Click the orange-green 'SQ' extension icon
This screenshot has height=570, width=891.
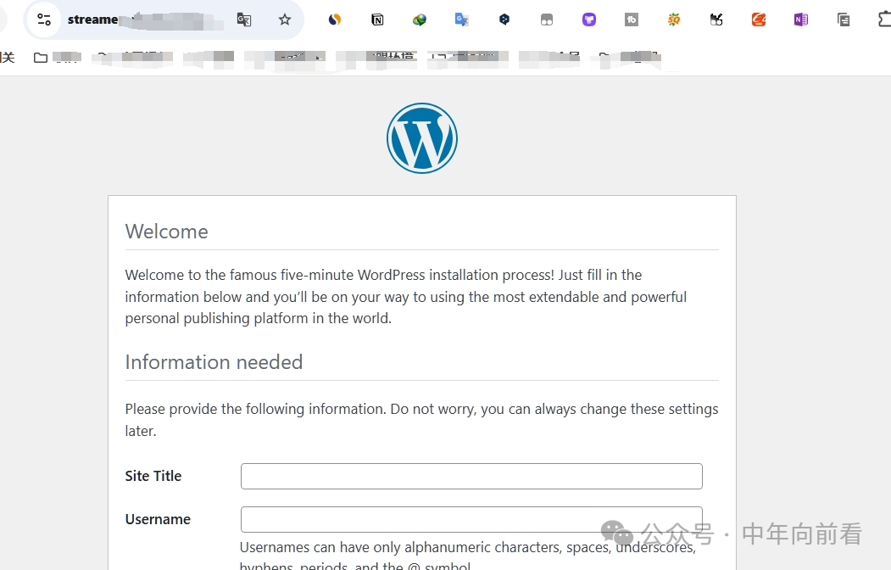(674, 20)
